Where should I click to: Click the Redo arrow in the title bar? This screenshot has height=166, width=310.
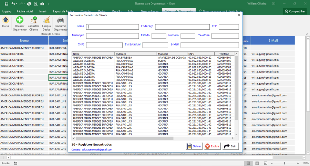tap(21, 4)
